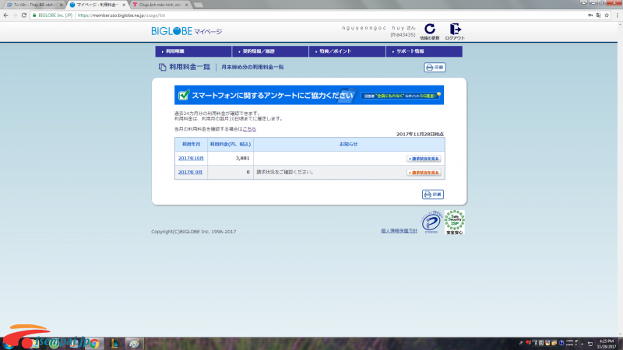This screenshot has height=350, width=623.
Task: Click the BIGLOBE マイページ logo
Action: point(186,31)
